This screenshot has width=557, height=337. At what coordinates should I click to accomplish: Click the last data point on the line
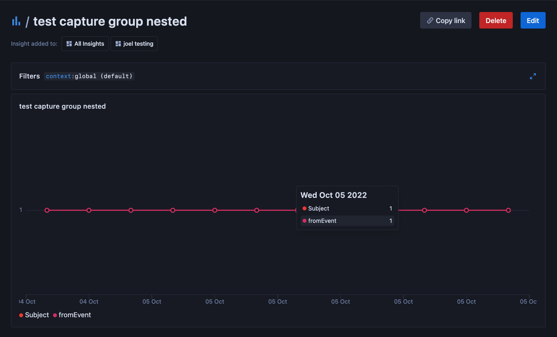[508, 210]
